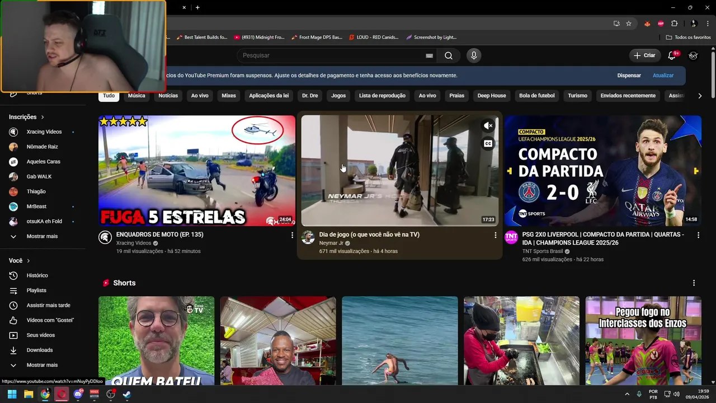
Task: Open Voicemeeter from the taskbar
Action: (x=94, y=394)
